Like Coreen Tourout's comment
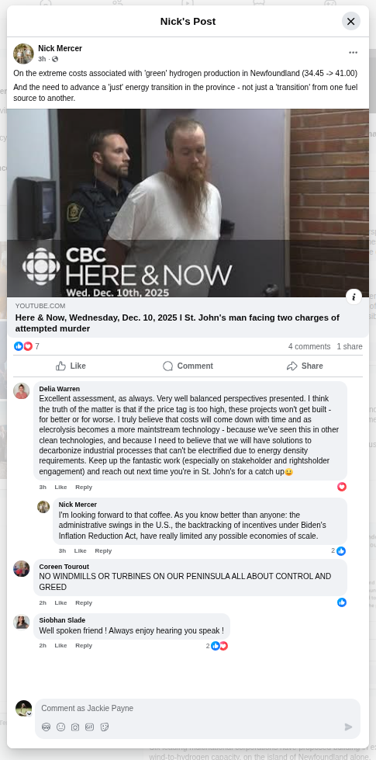This screenshot has width=376, height=760. (60, 603)
